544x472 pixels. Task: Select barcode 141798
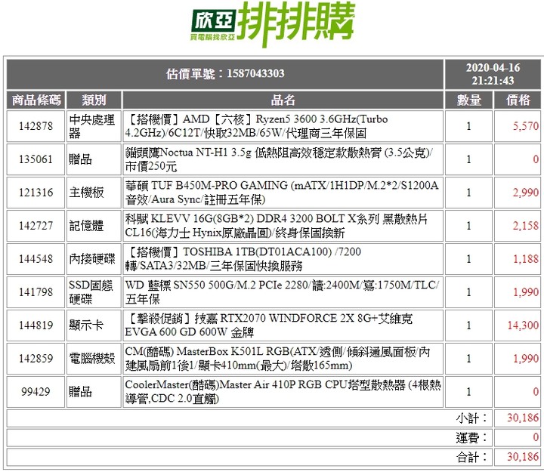36,292
